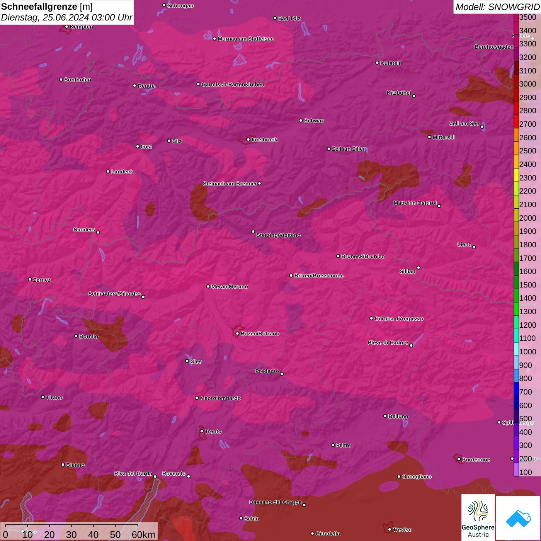
Task: Select the Lienz marker dot
Action: (x=474, y=247)
